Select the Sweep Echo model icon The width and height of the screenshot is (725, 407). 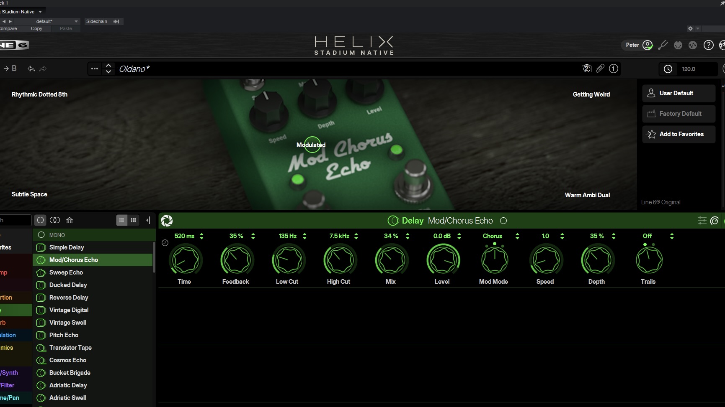tap(41, 272)
